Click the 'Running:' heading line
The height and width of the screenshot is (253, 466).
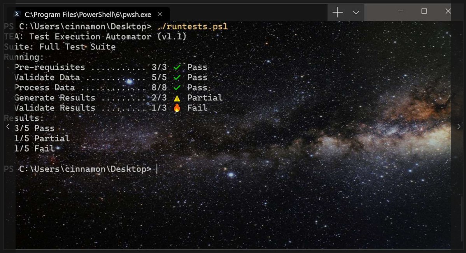[24, 57]
